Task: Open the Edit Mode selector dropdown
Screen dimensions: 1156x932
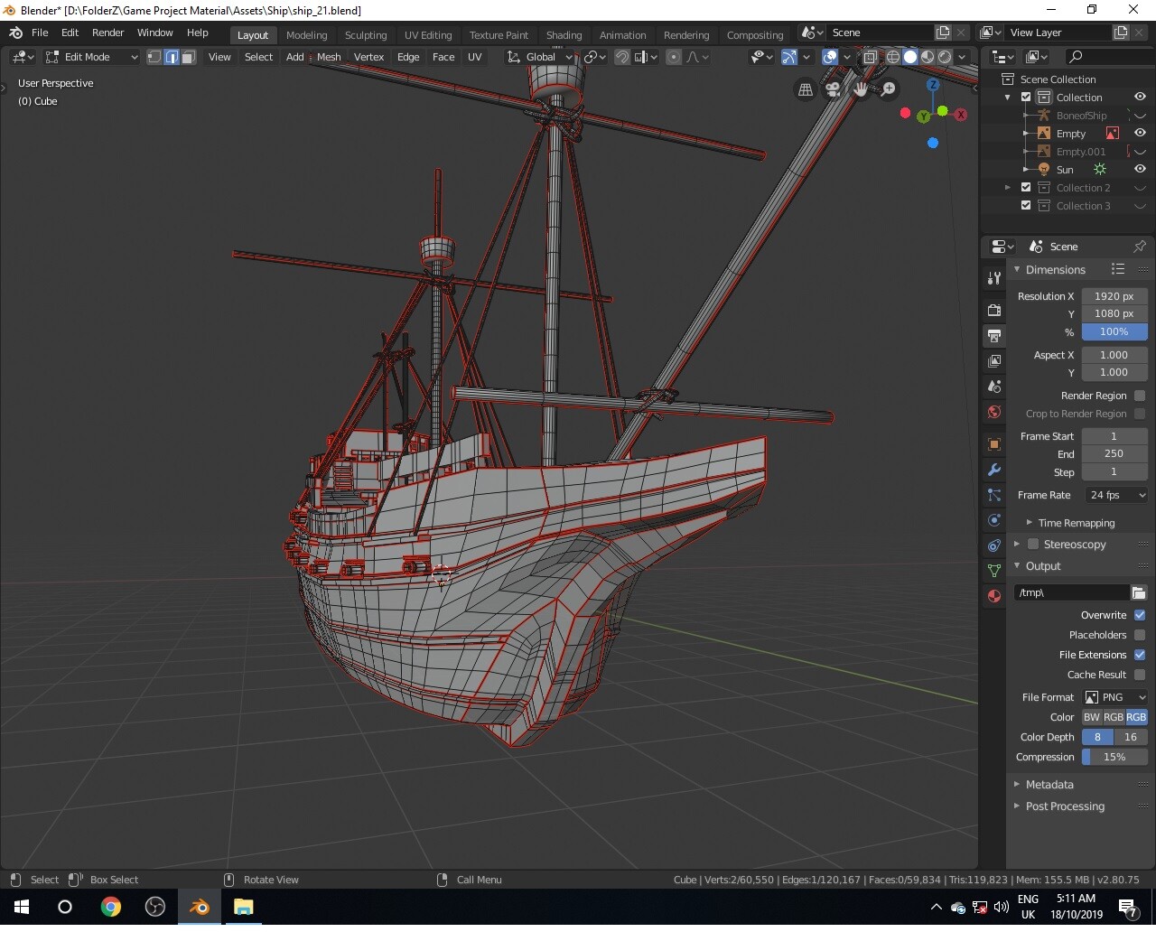Action: point(92,57)
